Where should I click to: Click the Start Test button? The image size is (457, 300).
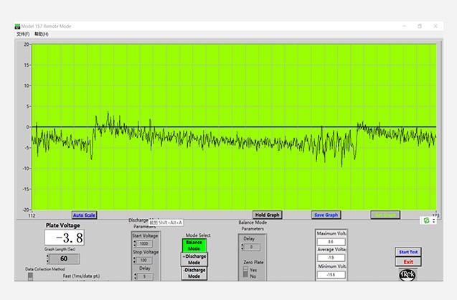coord(408,252)
